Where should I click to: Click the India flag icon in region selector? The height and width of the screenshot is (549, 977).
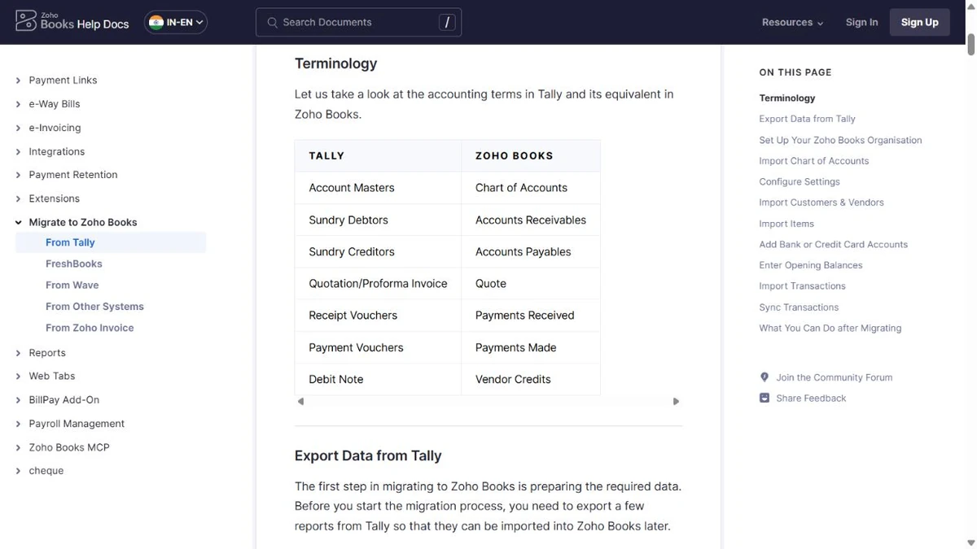tap(156, 22)
